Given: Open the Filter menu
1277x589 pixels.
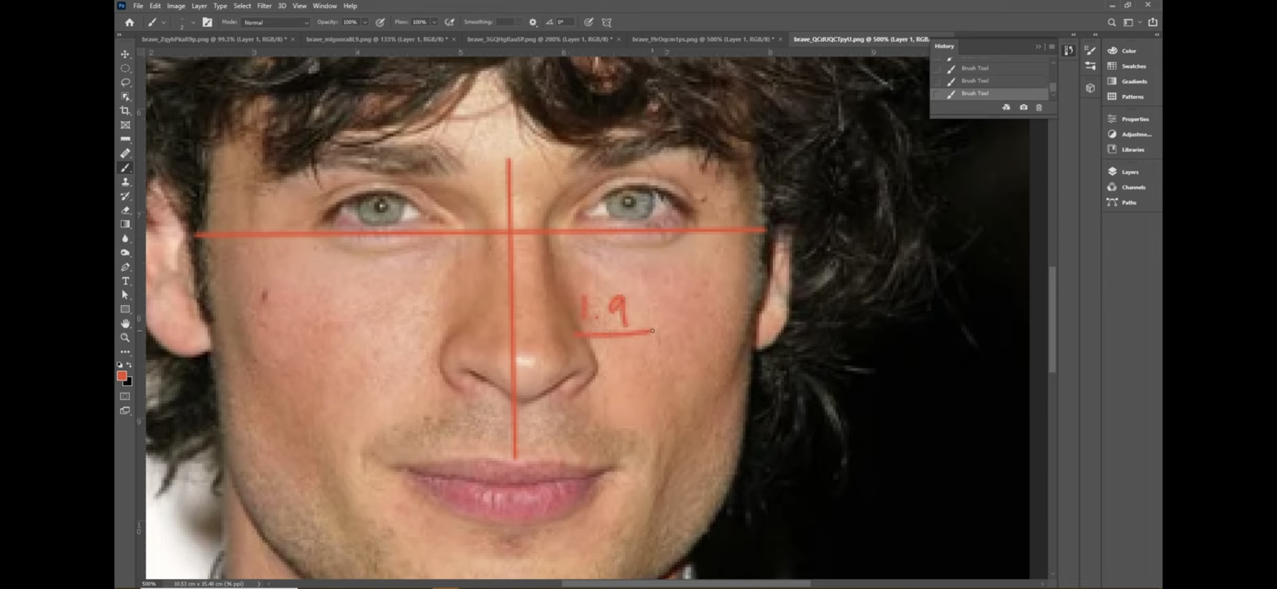Looking at the screenshot, I should [x=264, y=6].
